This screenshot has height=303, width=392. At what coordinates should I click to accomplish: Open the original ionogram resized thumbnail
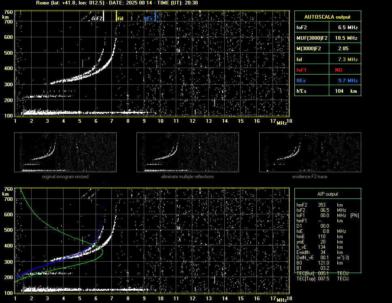point(65,152)
